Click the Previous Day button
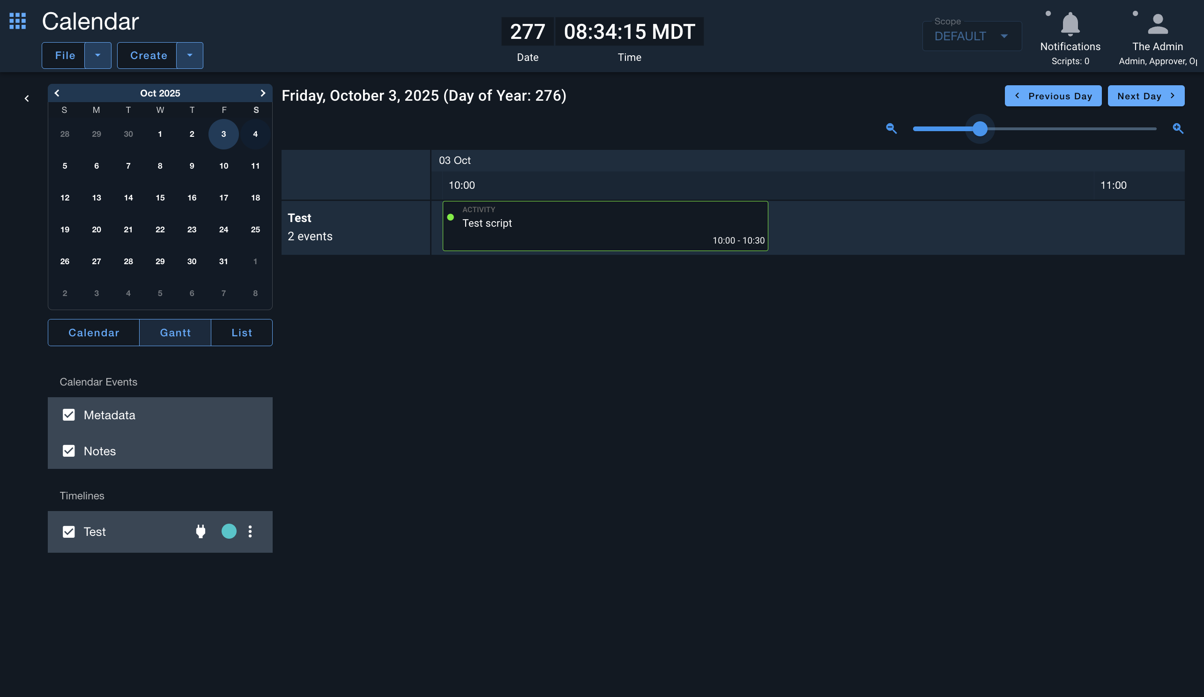1204x697 pixels. pos(1053,96)
